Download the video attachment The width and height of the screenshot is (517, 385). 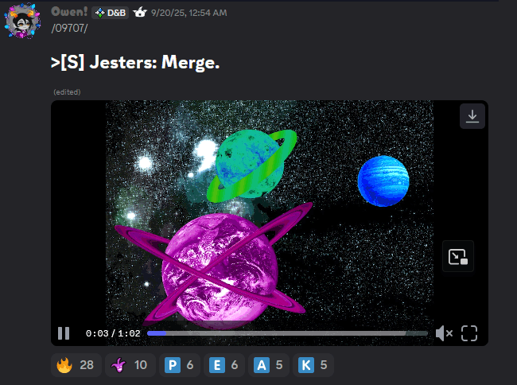coord(472,116)
